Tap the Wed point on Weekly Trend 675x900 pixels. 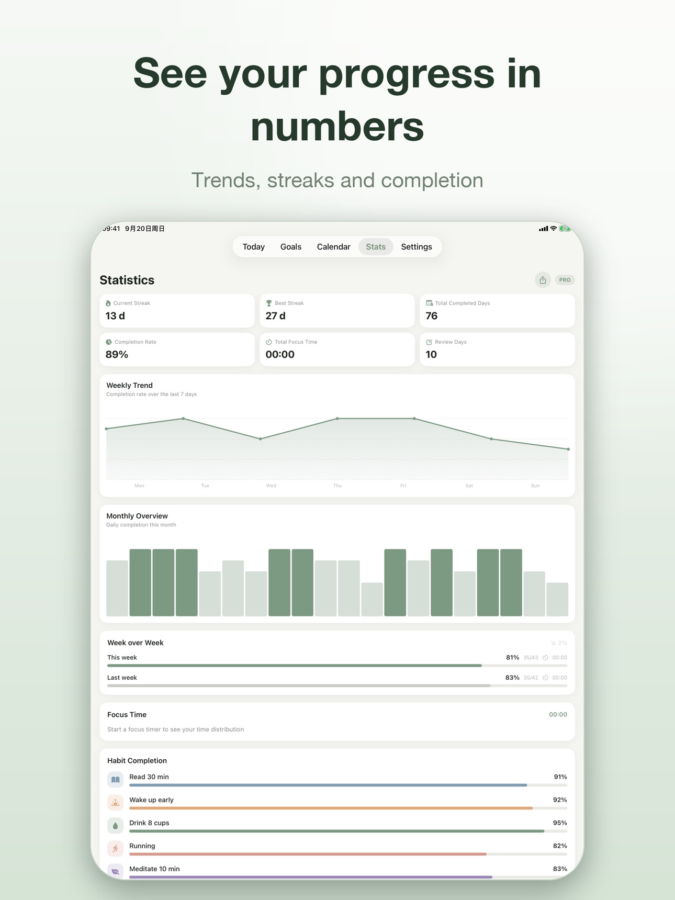pyautogui.click(x=261, y=439)
